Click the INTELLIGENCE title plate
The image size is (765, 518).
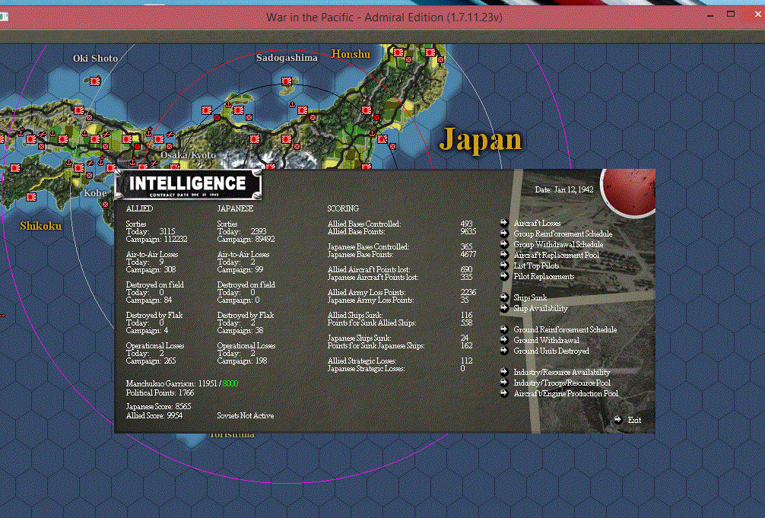click(188, 185)
